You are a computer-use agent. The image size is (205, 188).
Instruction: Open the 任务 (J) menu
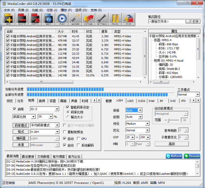52,10
